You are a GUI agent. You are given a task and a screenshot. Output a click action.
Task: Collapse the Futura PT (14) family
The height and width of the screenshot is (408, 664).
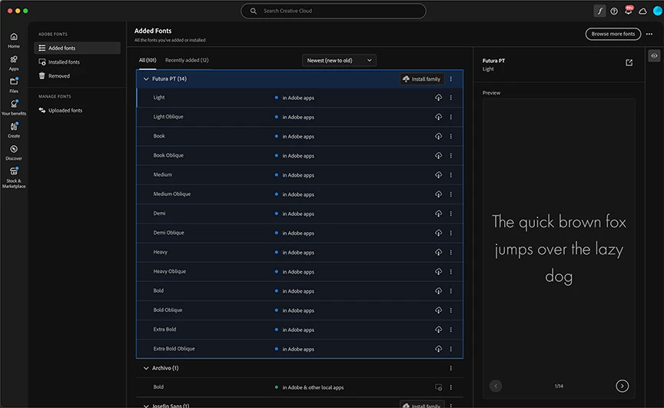[x=146, y=78]
